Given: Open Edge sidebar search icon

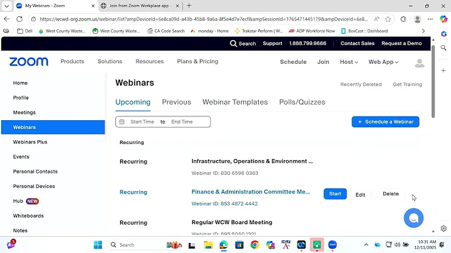Looking at the screenshot, I should tap(443, 48).
